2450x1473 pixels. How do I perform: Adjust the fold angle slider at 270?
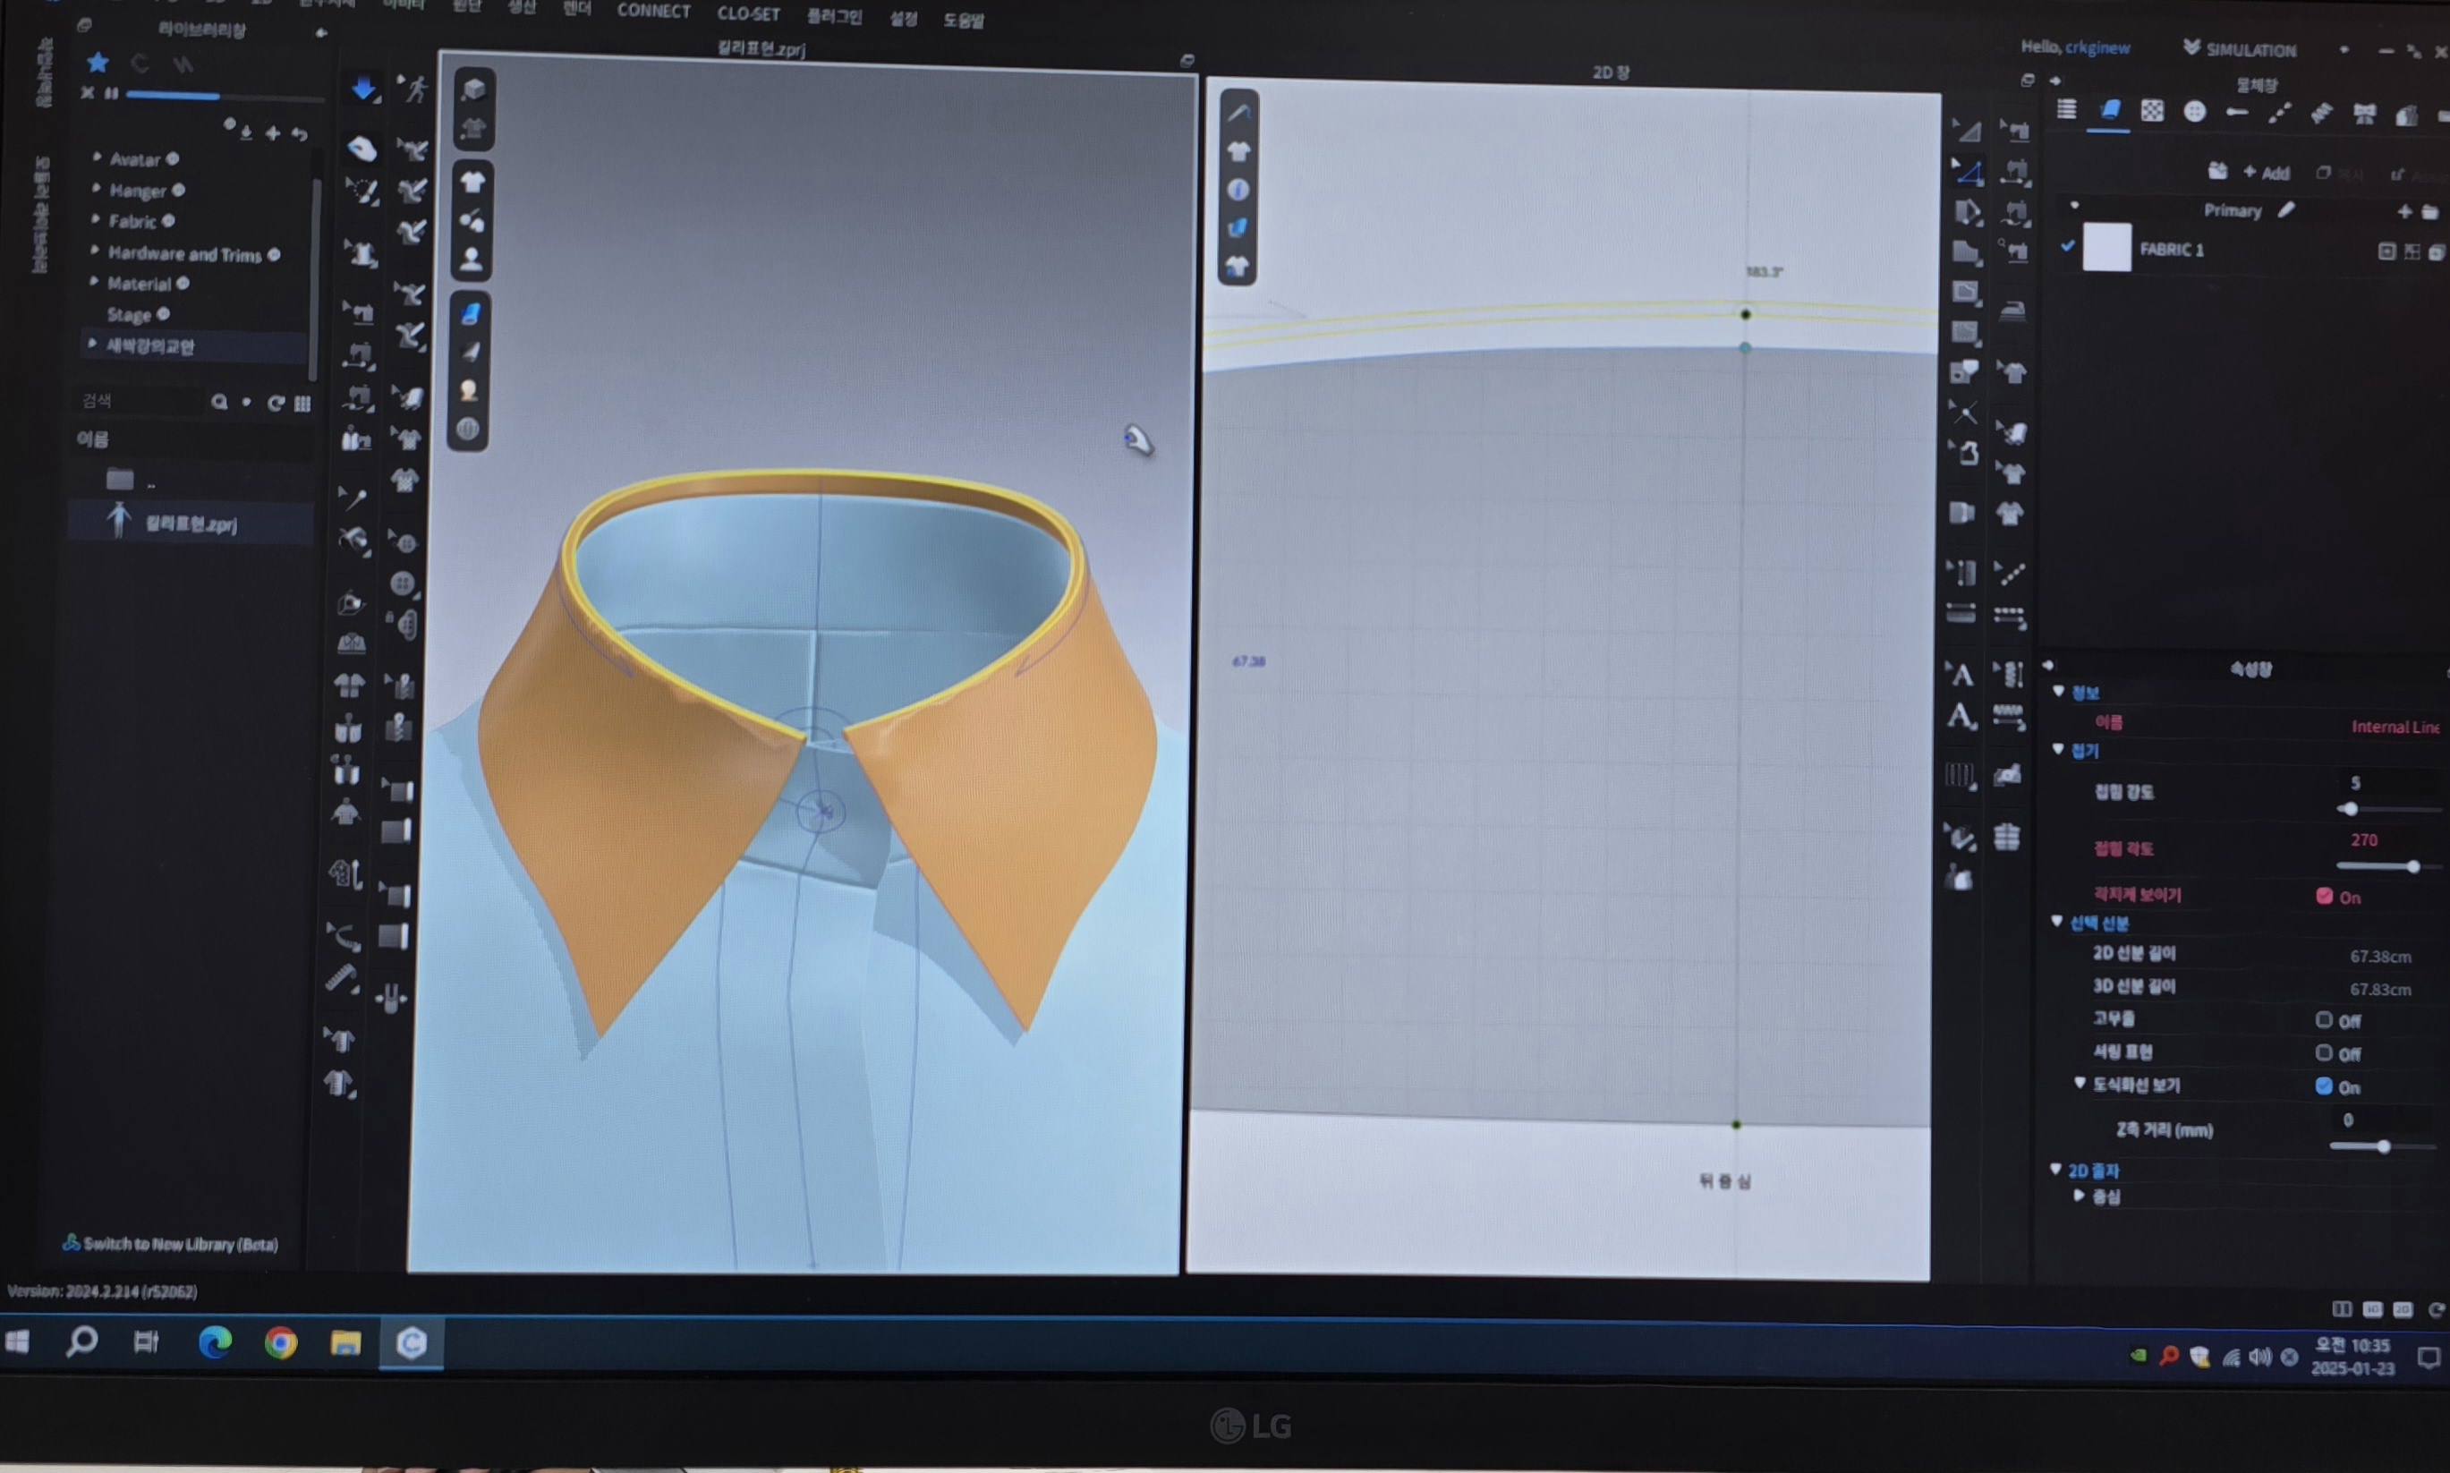(2412, 866)
